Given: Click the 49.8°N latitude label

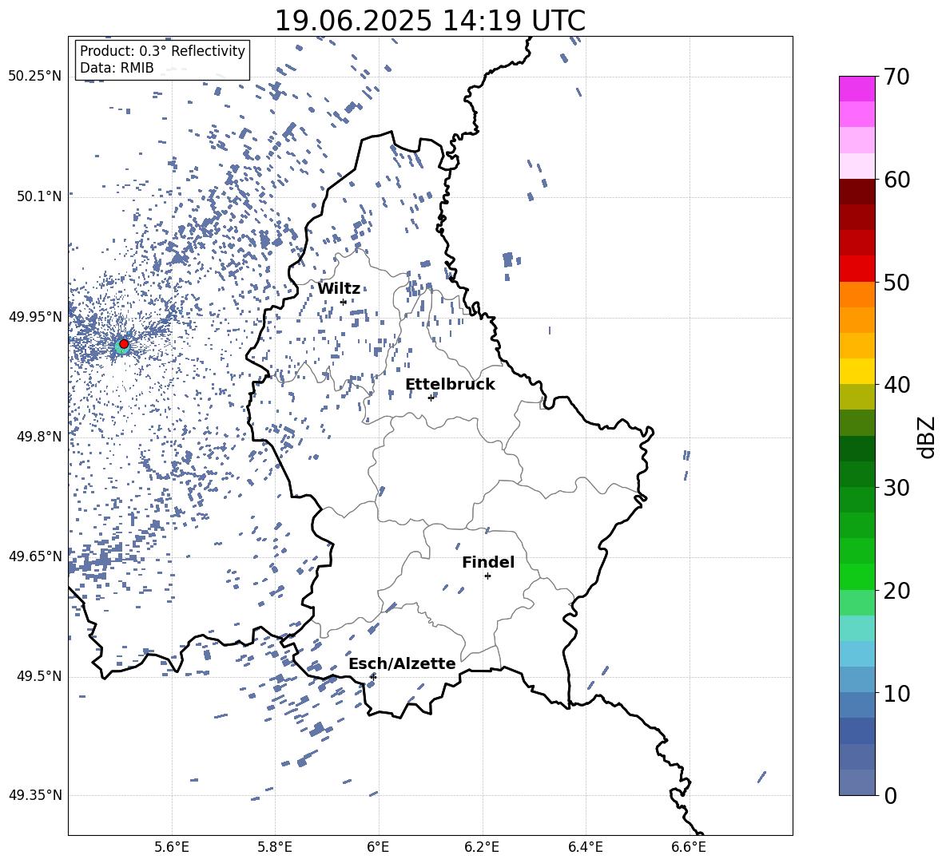Looking at the screenshot, I should (x=40, y=437).
